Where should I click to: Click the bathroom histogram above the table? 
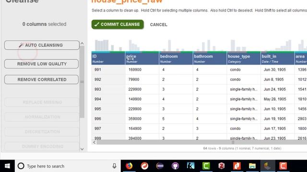[210, 45]
